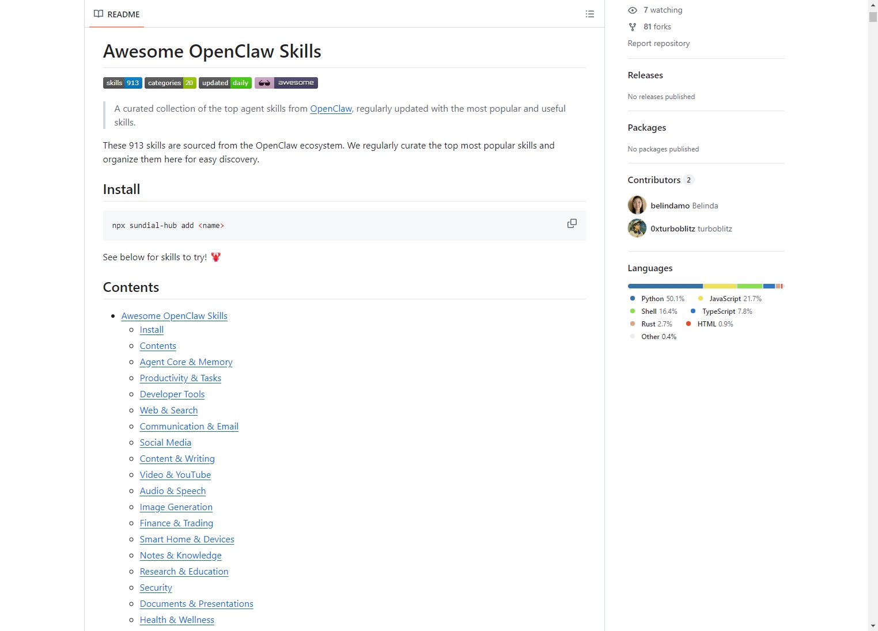Click the categories 20 badge
The image size is (878, 631).
[171, 83]
